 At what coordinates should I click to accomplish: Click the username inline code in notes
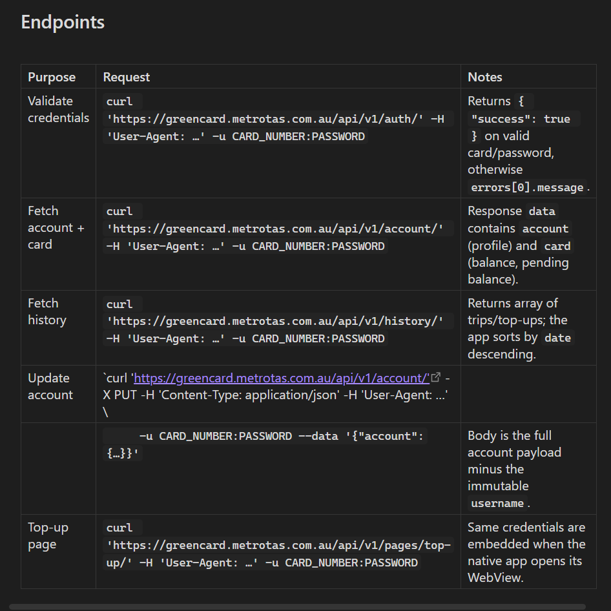point(497,503)
